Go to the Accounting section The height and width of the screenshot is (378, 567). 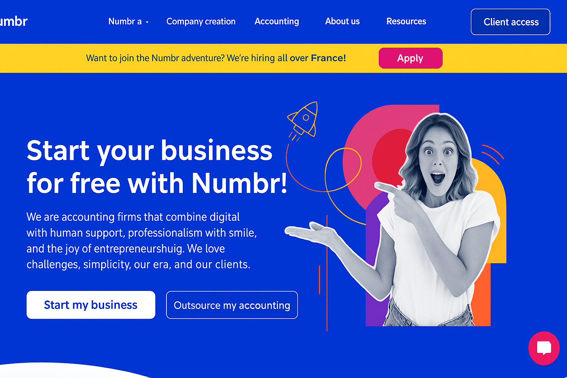tap(277, 21)
